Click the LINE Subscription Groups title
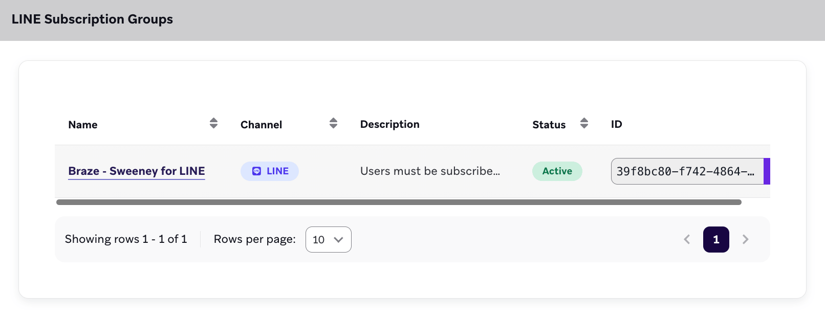Image resolution: width=825 pixels, height=318 pixels. [92, 19]
